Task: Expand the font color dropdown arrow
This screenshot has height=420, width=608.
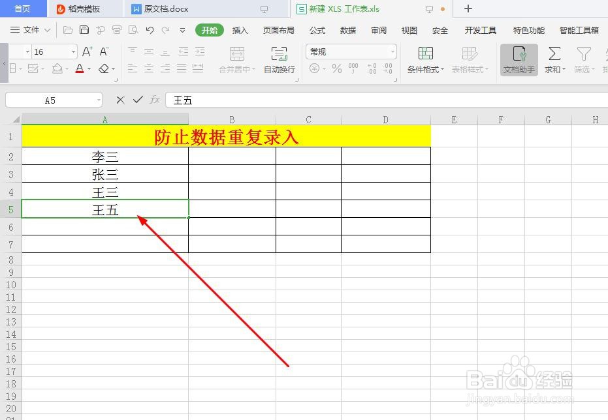Action: click(x=89, y=69)
